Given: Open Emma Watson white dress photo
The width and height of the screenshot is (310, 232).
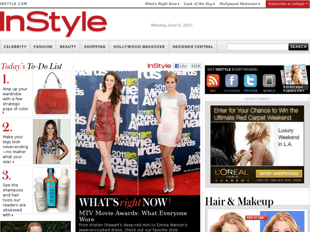Looking at the screenshot, I should [x=169, y=133].
